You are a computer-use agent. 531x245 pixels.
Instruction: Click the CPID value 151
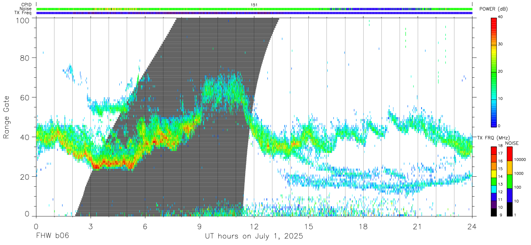tap(254, 5)
